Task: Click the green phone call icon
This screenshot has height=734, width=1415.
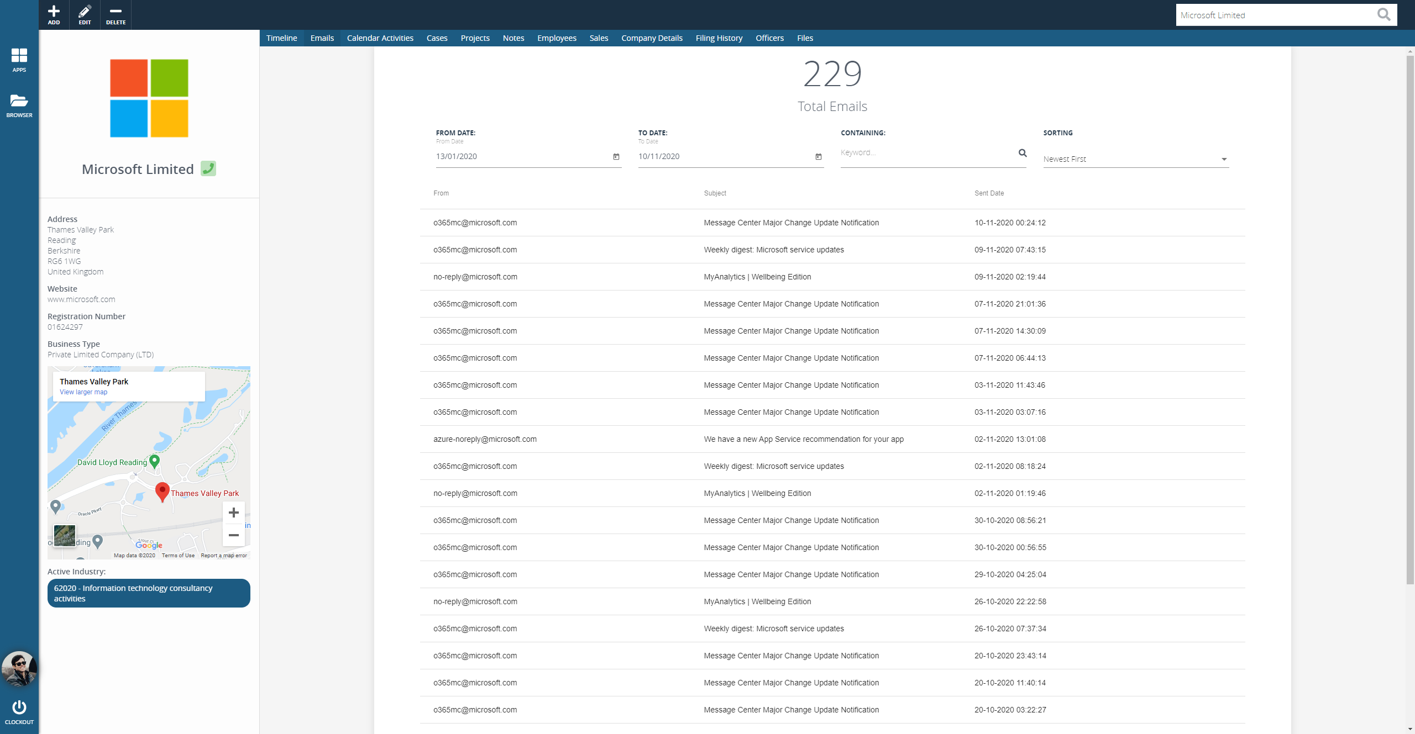Action: tap(208, 168)
